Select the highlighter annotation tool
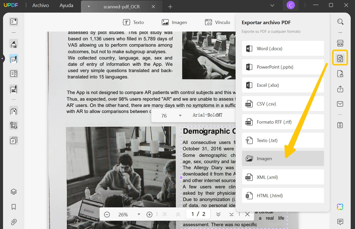The image size is (355, 229). pos(13,43)
